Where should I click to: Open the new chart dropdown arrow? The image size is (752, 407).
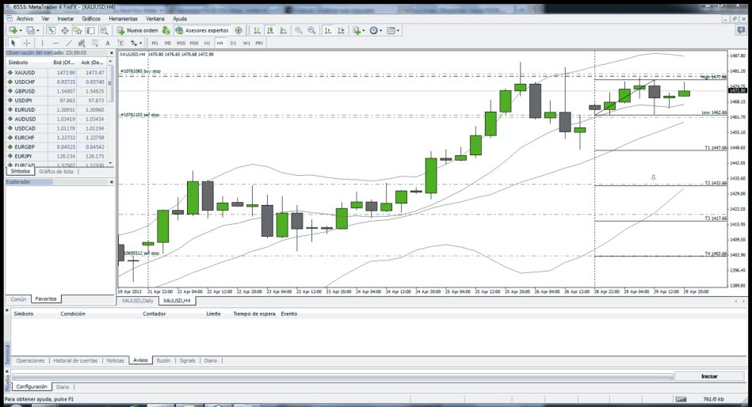coord(20,30)
